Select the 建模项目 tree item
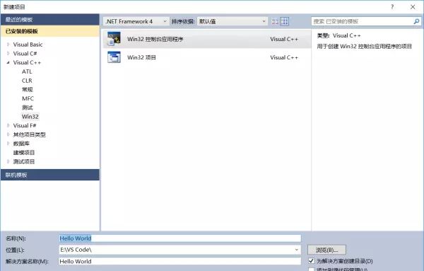This screenshot has height=271, width=424. point(24,152)
